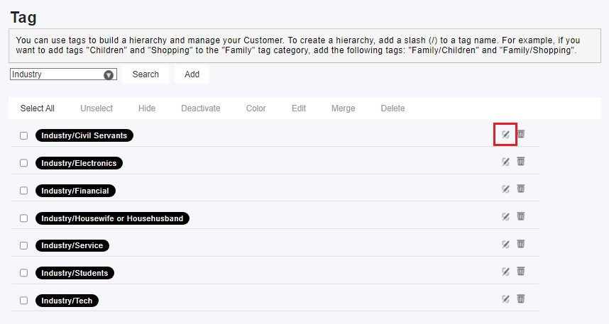Image resolution: width=609 pixels, height=324 pixels.
Task: Edit the Industry/Housewife or Househusband tag icon
Action: point(505,216)
